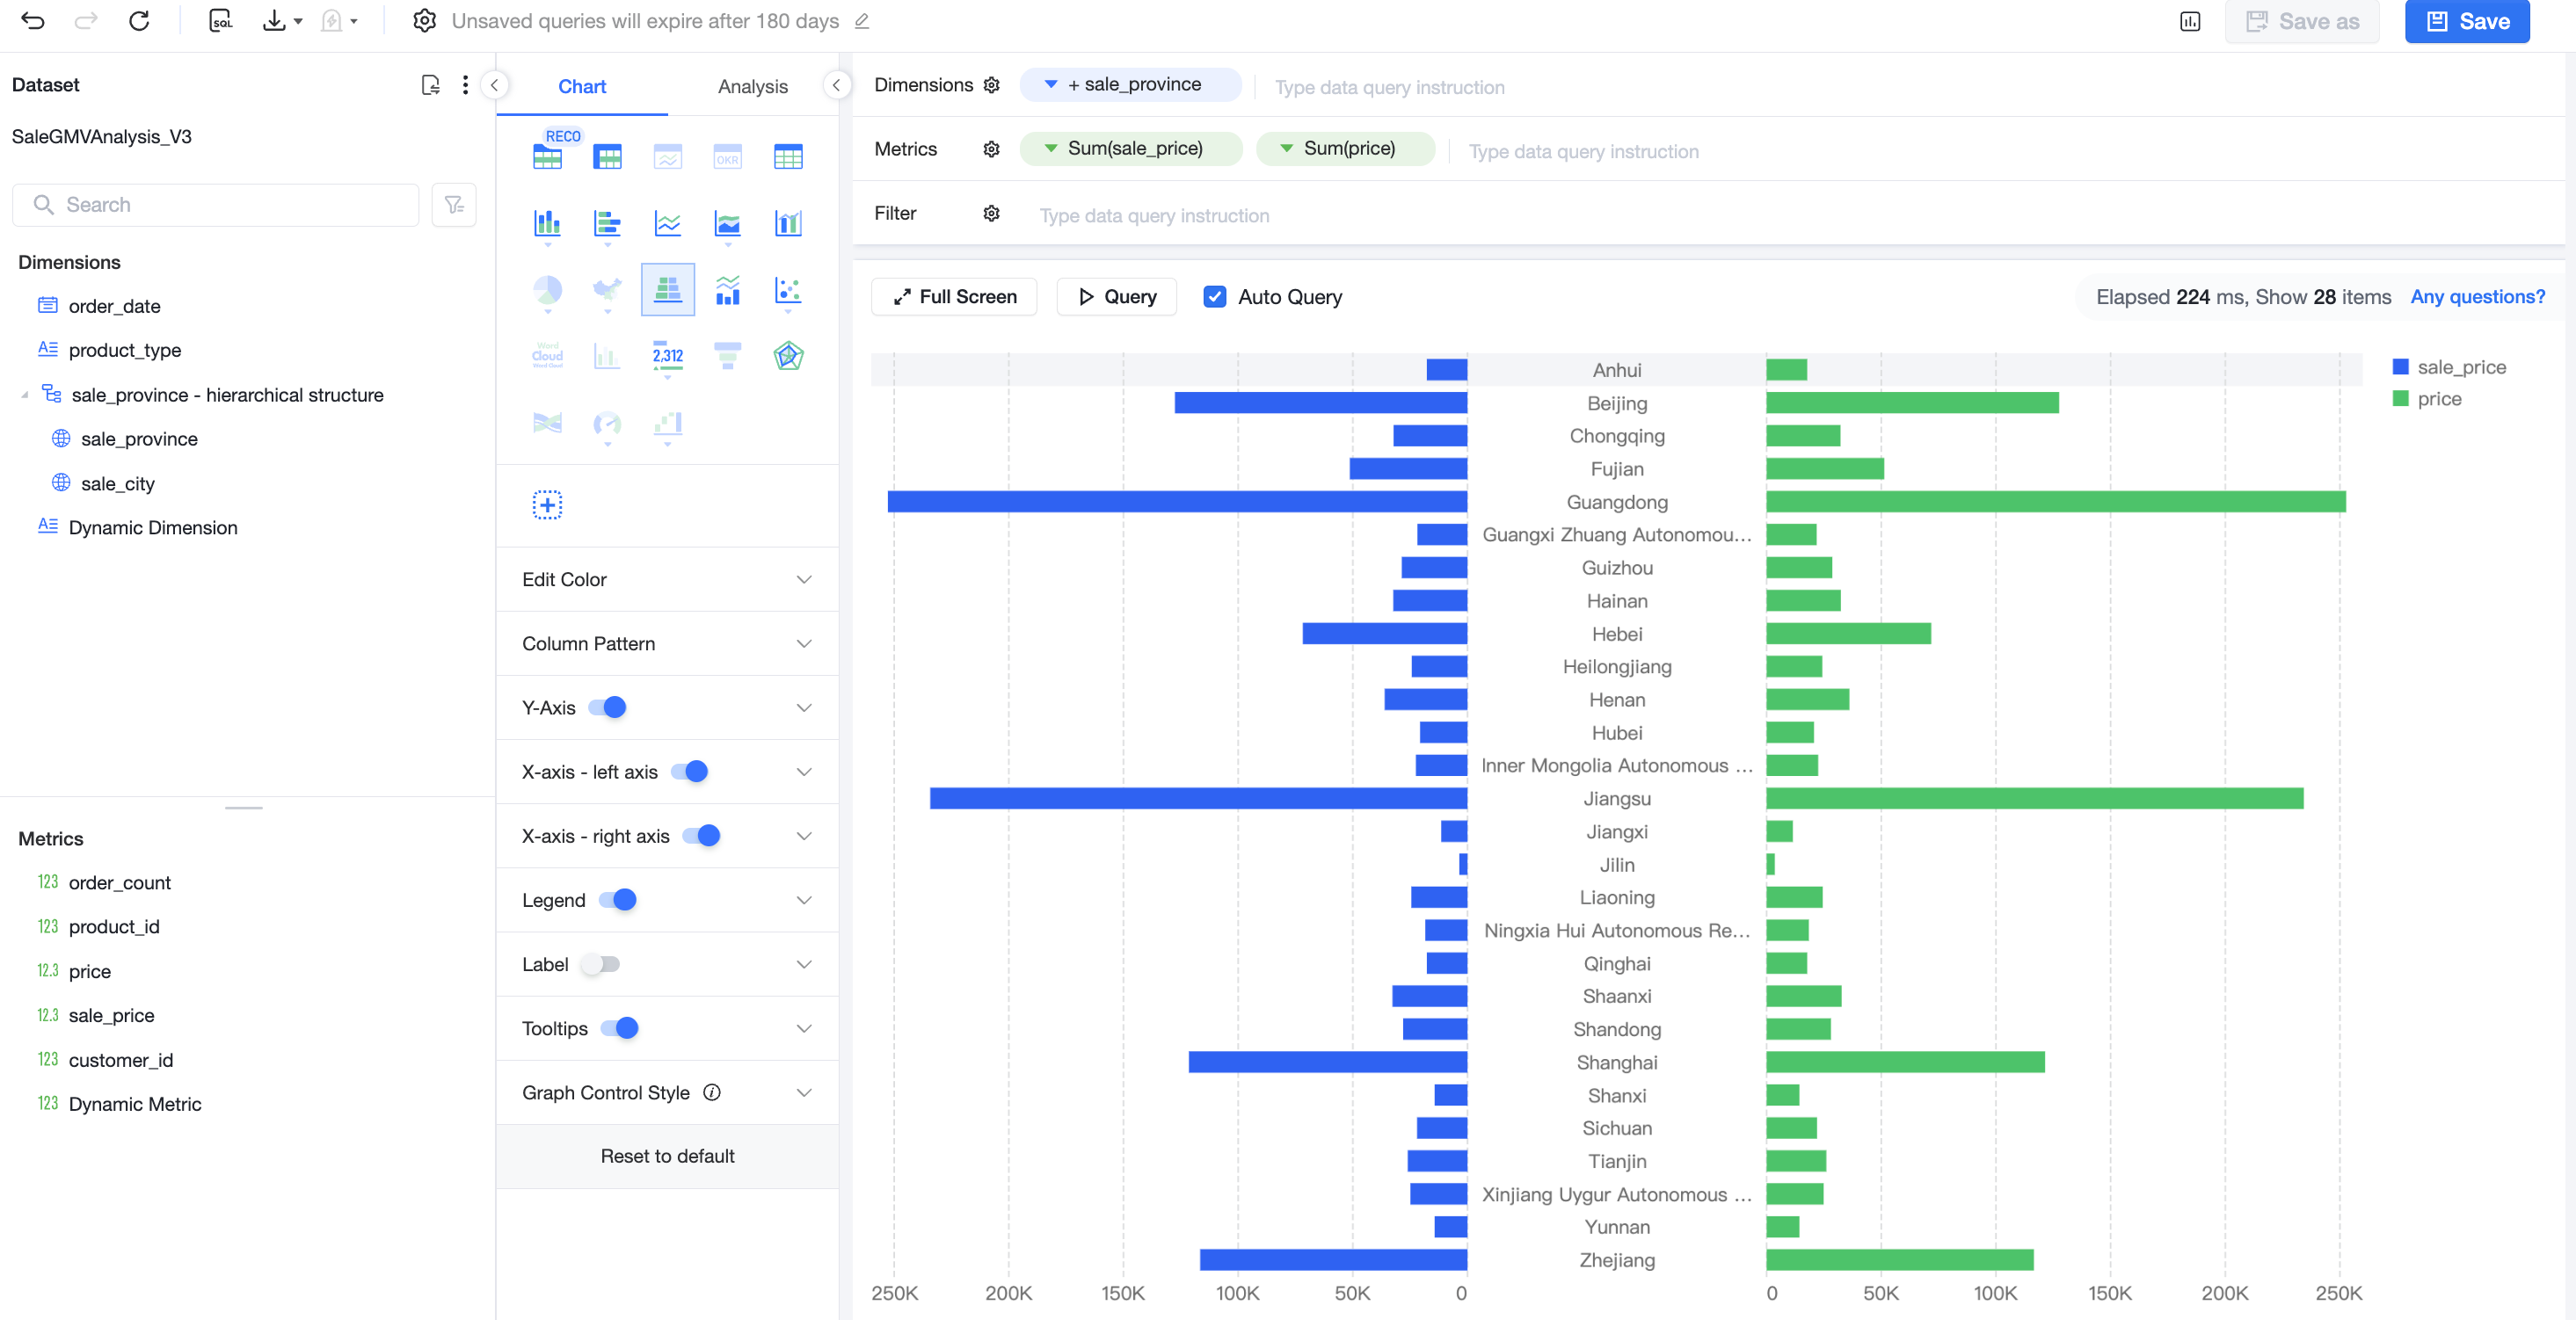Image resolution: width=2576 pixels, height=1320 pixels.
Task: Pick the scatter plot chart icon
Action: [x=788, y=290]
